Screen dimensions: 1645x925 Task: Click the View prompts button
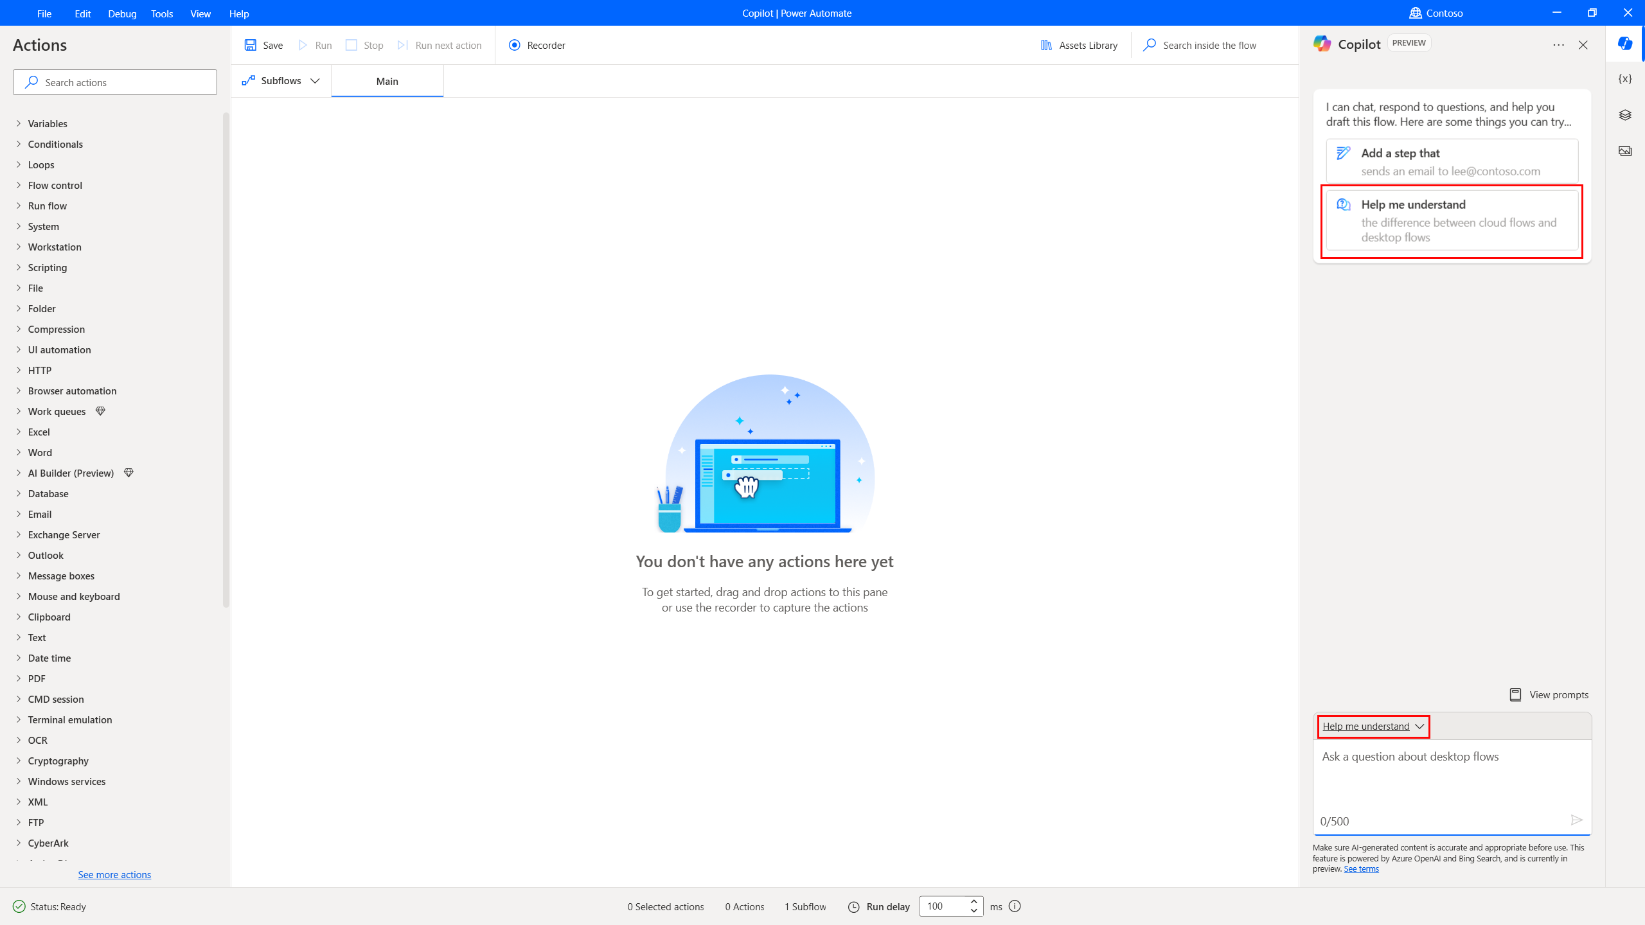[1549, 694]
